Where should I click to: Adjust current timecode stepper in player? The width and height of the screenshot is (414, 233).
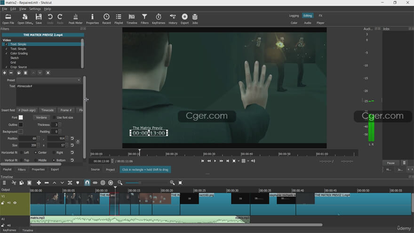112,161
